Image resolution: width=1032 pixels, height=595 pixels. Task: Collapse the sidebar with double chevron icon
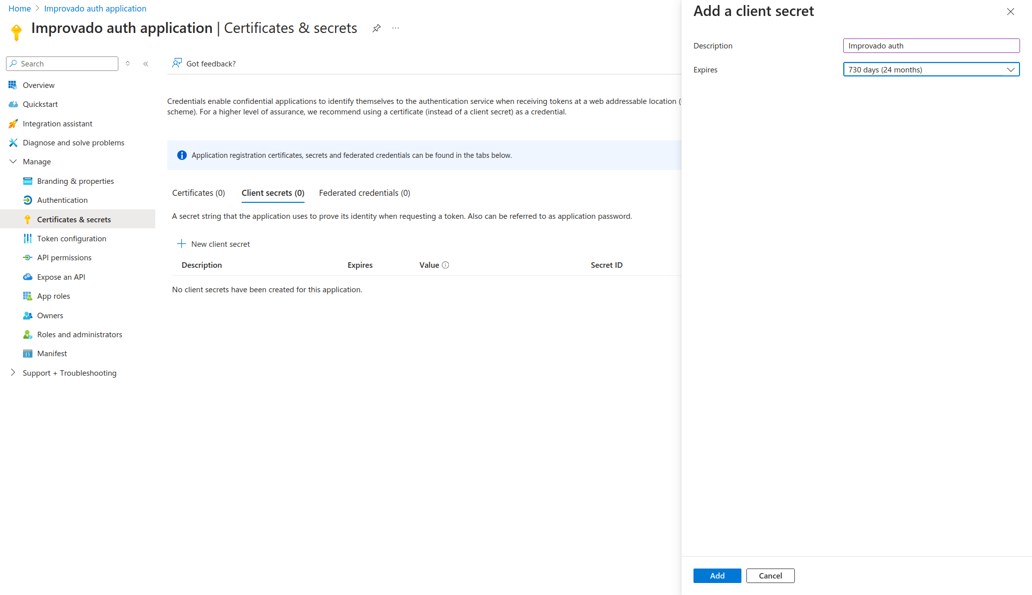point(146,64)
